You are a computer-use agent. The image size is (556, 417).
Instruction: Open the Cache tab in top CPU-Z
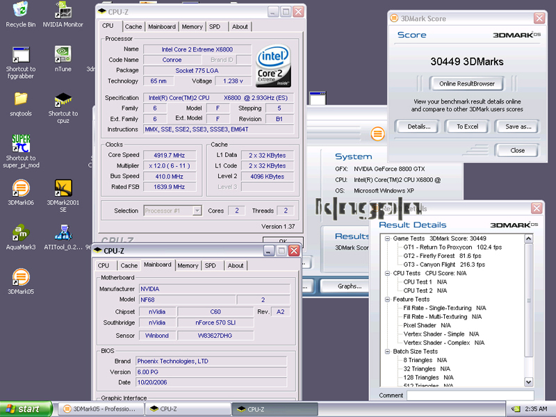[133, 26]
